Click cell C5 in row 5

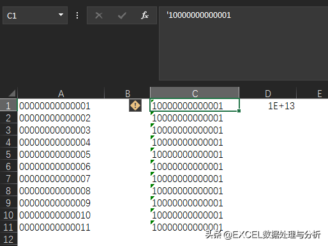pyautogui.click(x=195, y=154)
